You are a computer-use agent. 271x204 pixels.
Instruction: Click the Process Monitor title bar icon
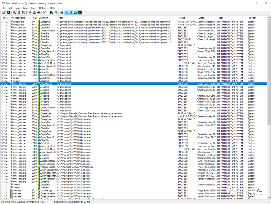pyautogui.click(x=3, y=3)
